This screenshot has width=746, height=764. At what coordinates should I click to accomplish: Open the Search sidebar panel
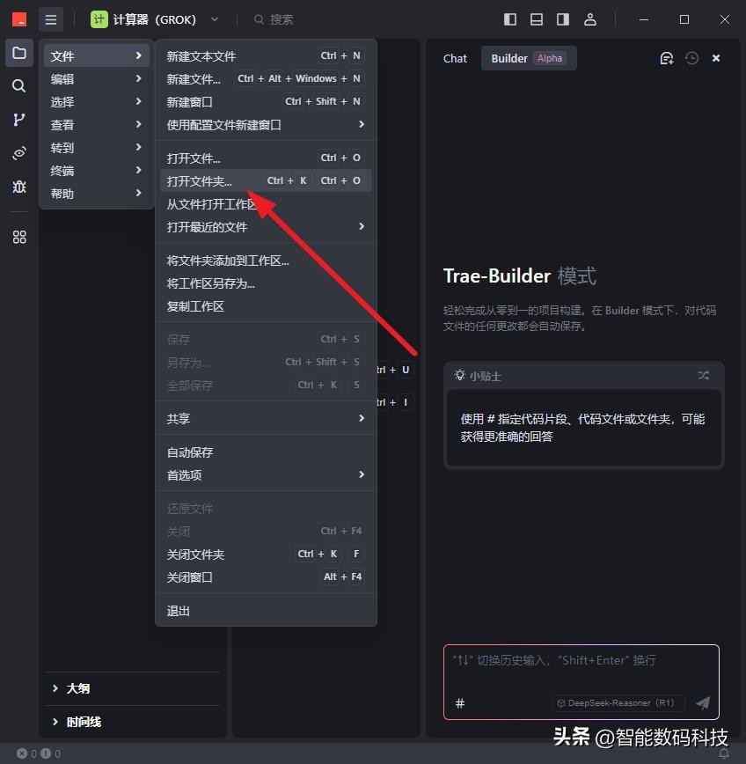click(x=18, y=85)
